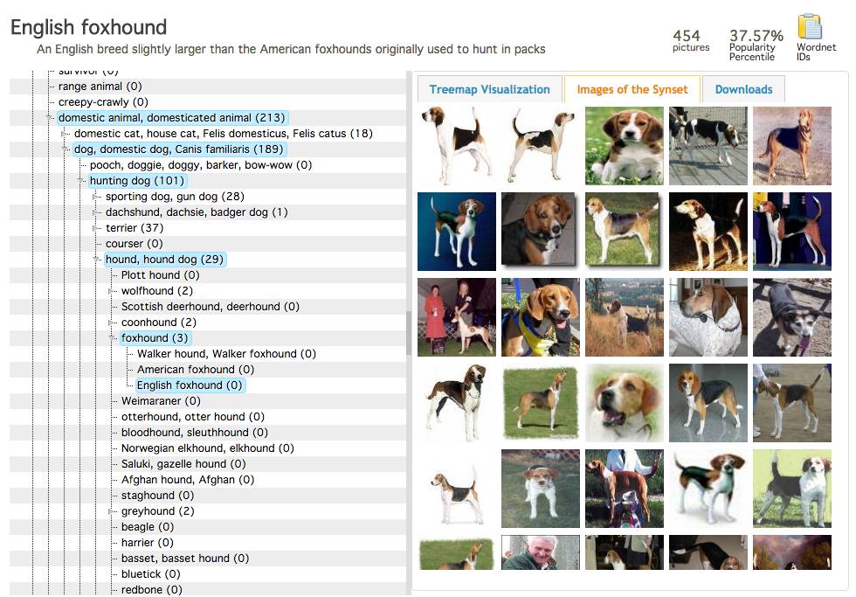Select basset, basset hound (0)
This screenshot has width=856, height=597.
(185, 559)
